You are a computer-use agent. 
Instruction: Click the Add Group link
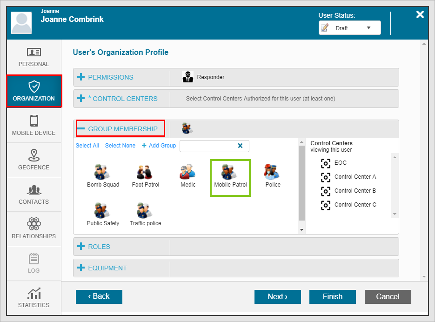[159, 146]
